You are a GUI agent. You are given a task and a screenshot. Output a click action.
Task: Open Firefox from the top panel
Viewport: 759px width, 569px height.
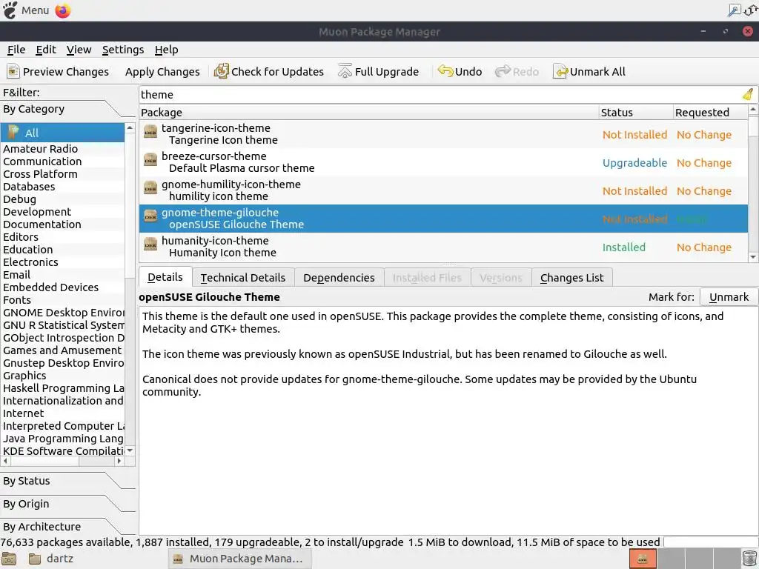pos(63,10)
